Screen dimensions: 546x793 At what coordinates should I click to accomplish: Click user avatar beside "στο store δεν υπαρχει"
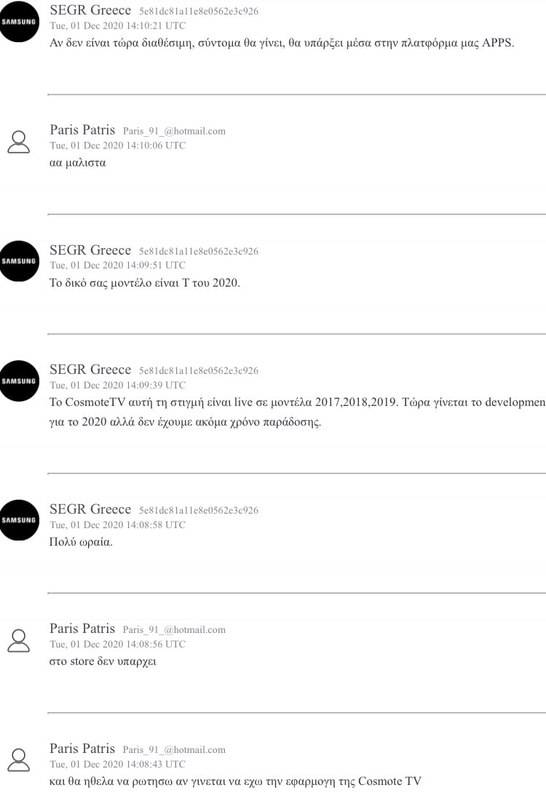tap(18, 640)
